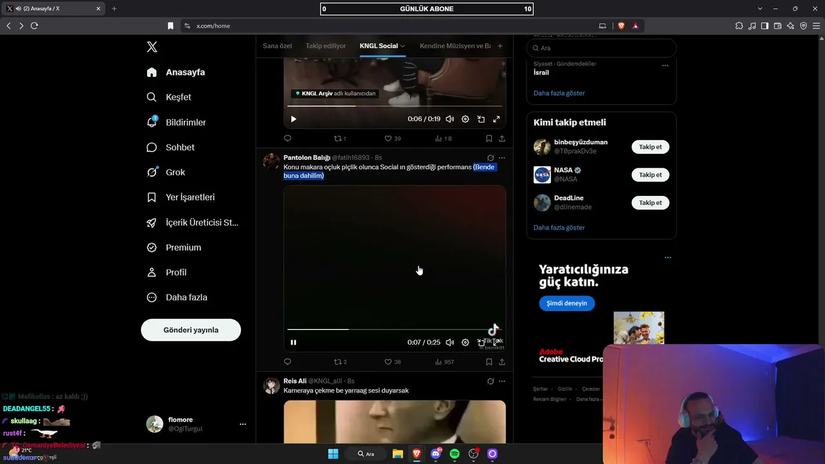
Task: Mute the 0:19 video volume
Action: pos(450,119)
